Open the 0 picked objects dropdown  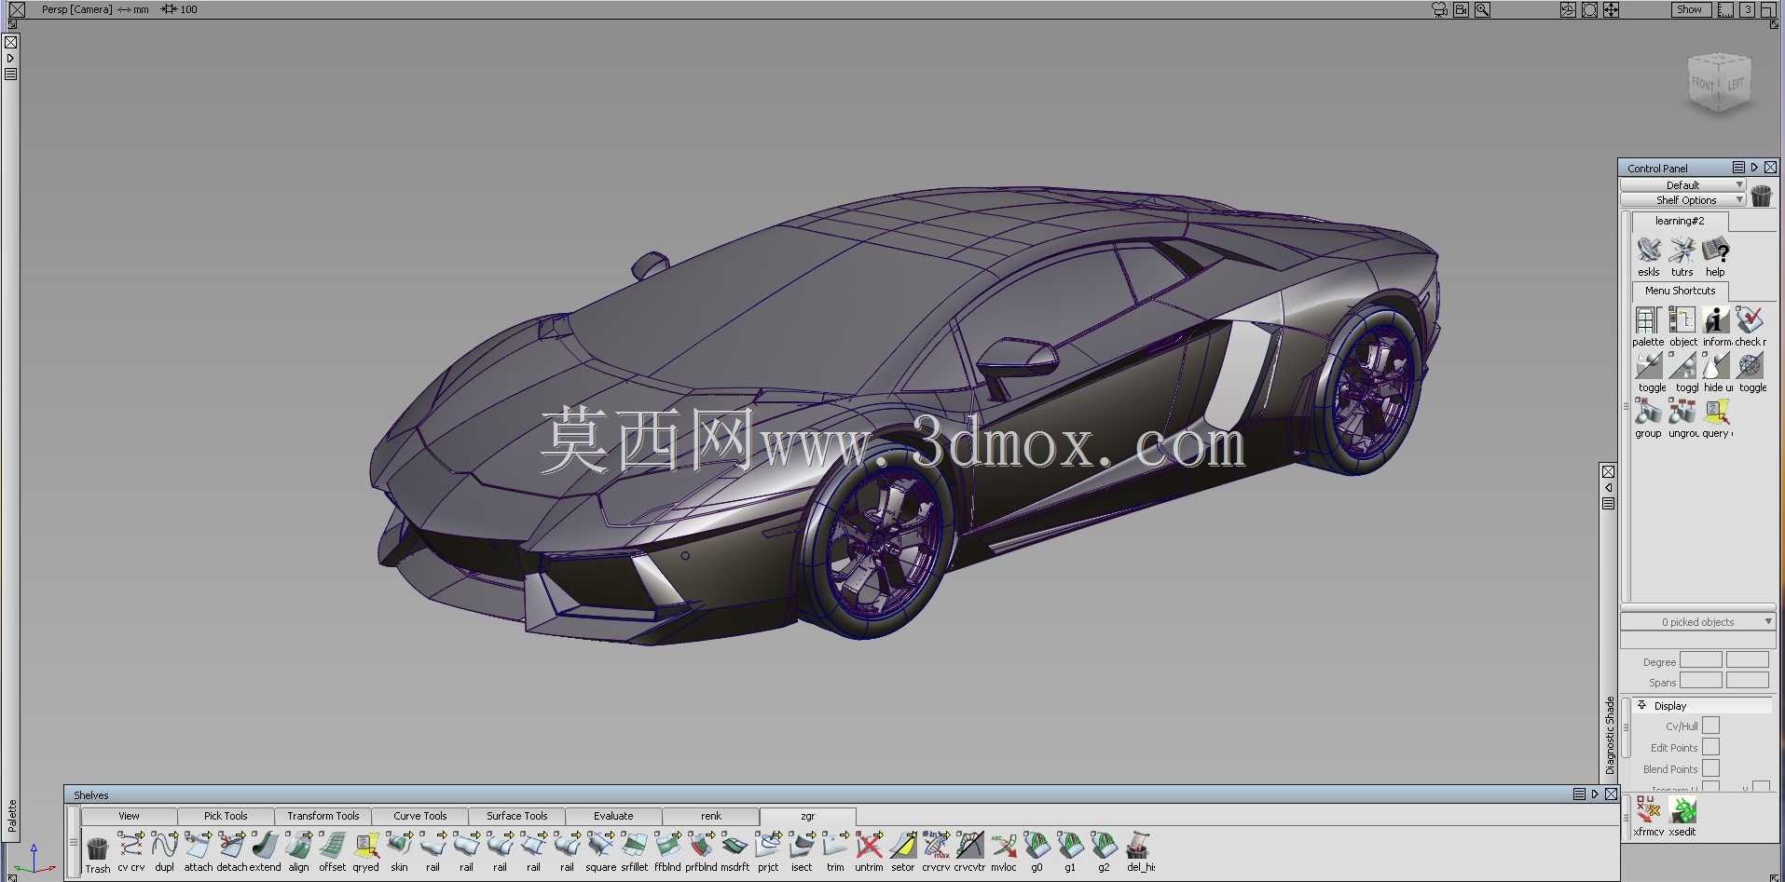click(x=1697, y=622)
